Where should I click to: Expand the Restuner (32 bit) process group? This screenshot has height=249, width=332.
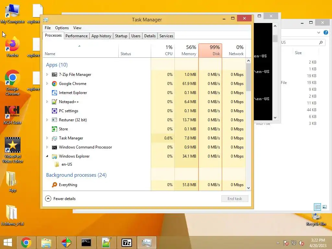pos(47,120)
